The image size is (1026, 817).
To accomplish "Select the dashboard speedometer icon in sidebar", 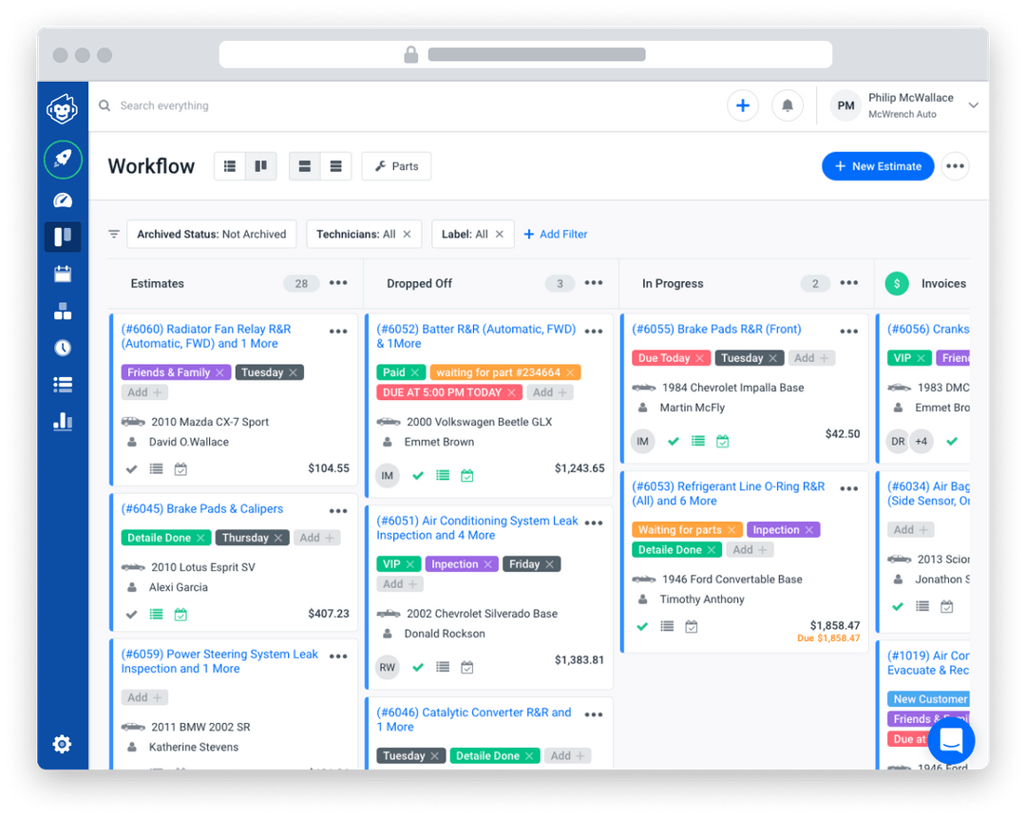I will 62,199.
